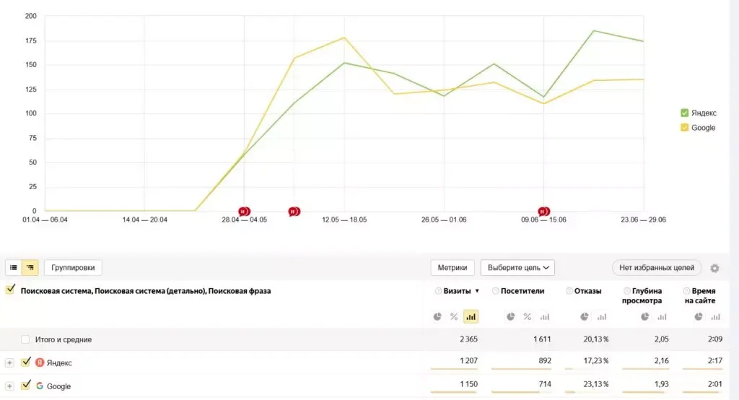Uncheck the Яндекс row checkbox
Screen dimensions: 739x400
pos(26,362)
